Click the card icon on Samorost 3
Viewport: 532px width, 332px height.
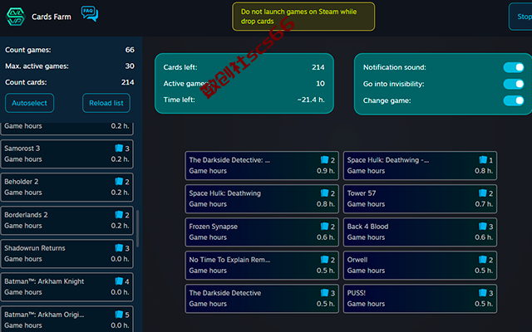tap(119, 148)
